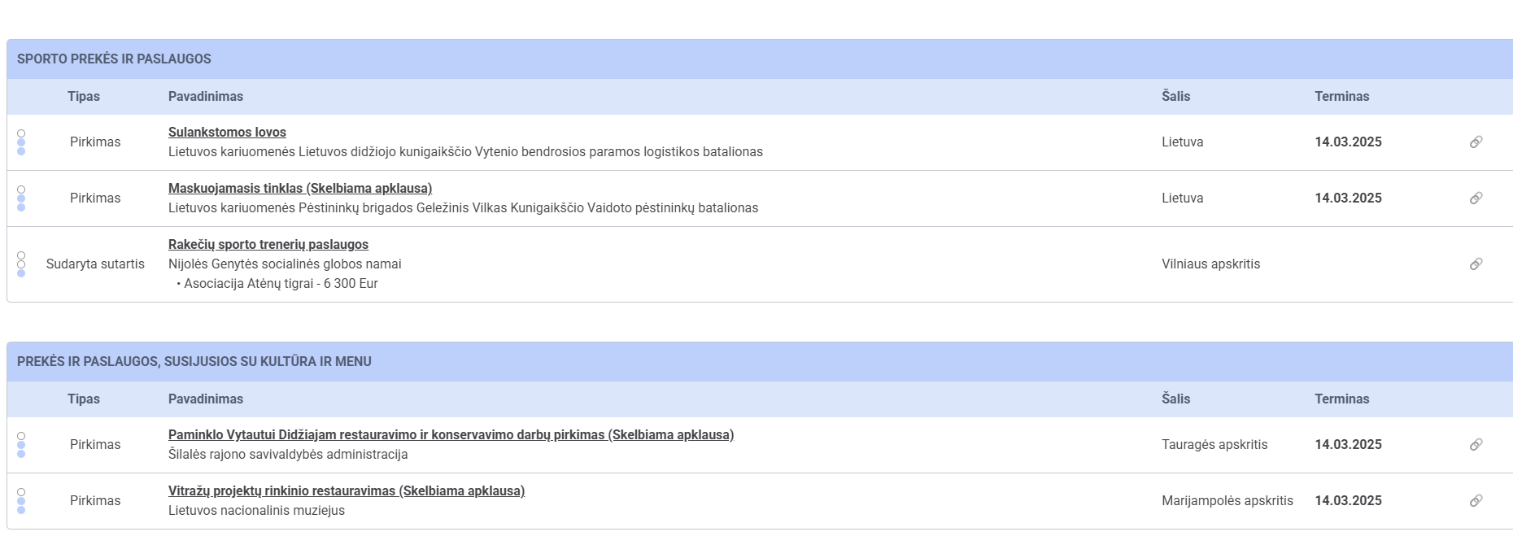Viewport: 1513px width, 558px height.
Task: Click Šalis column header in sports section
Action: click(1175, 97)
